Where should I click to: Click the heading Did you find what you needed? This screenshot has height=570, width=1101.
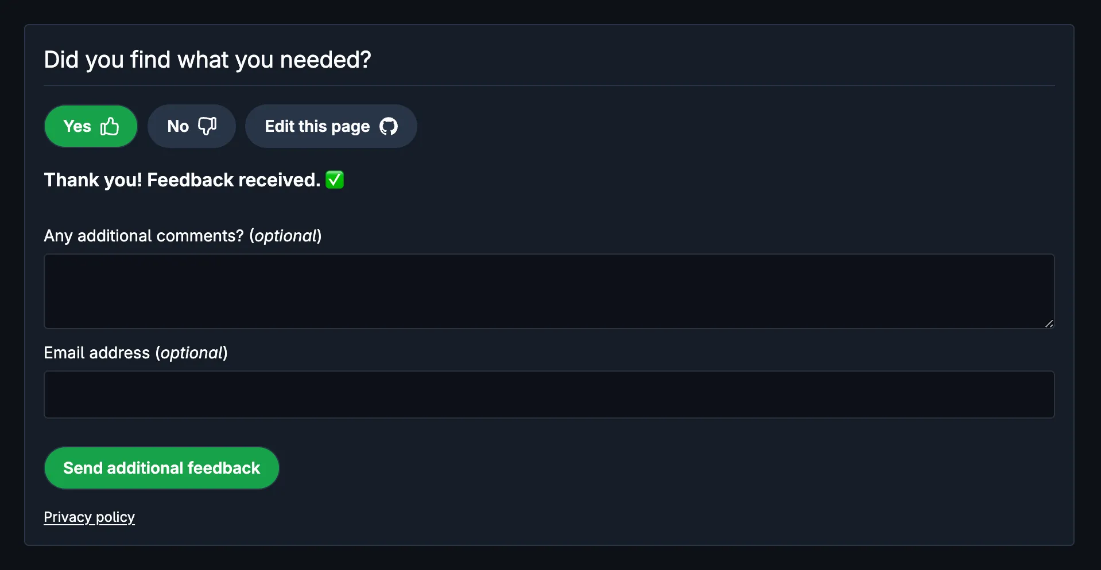point(208,59)
